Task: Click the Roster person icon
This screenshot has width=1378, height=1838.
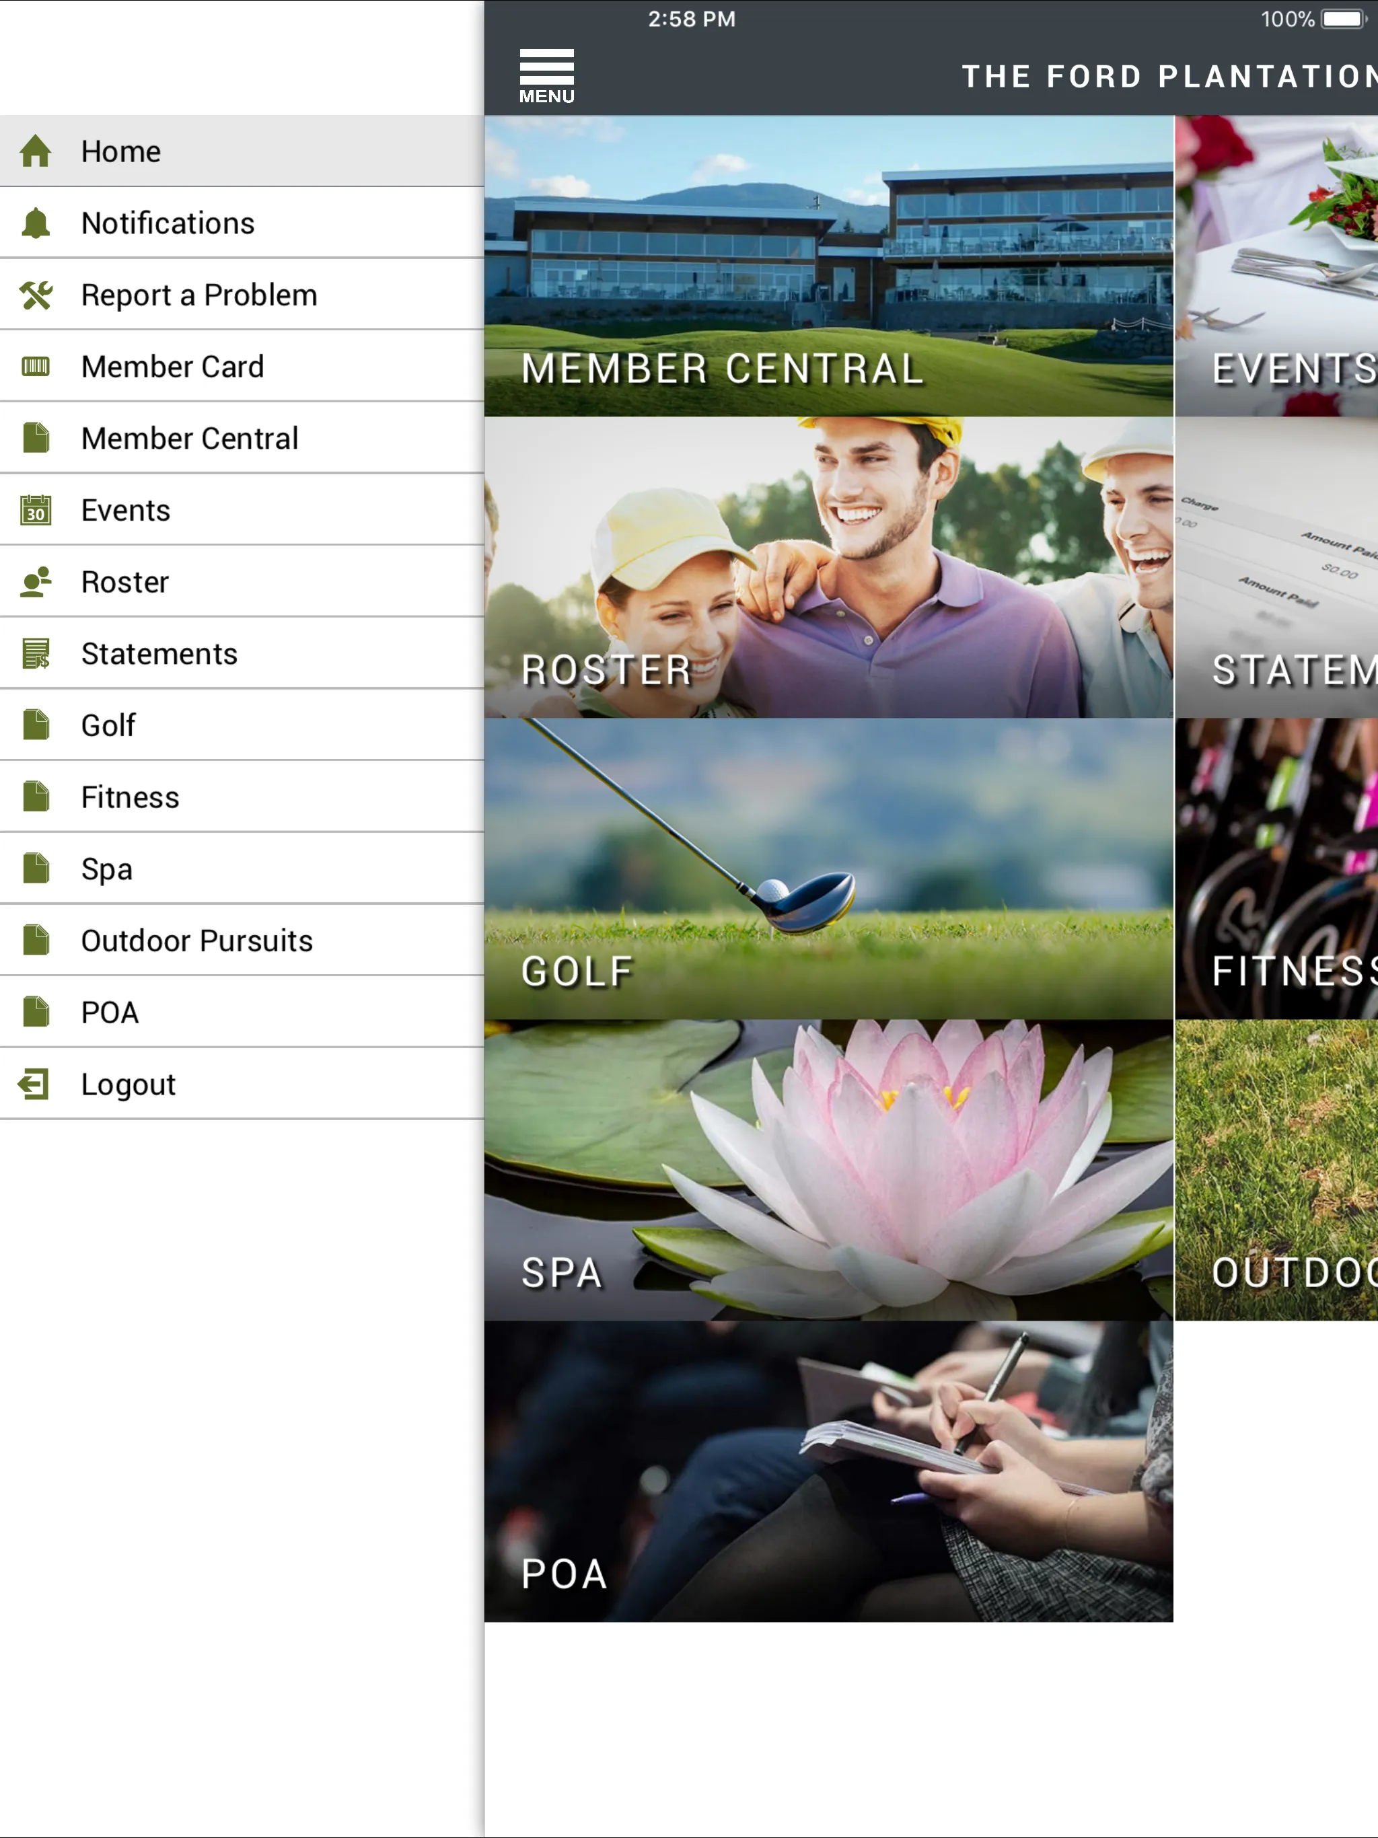Action: point(38,582)
